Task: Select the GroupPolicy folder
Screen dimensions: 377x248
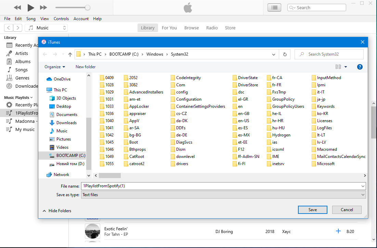Action: pyautogui.click(x=281, y=99)
